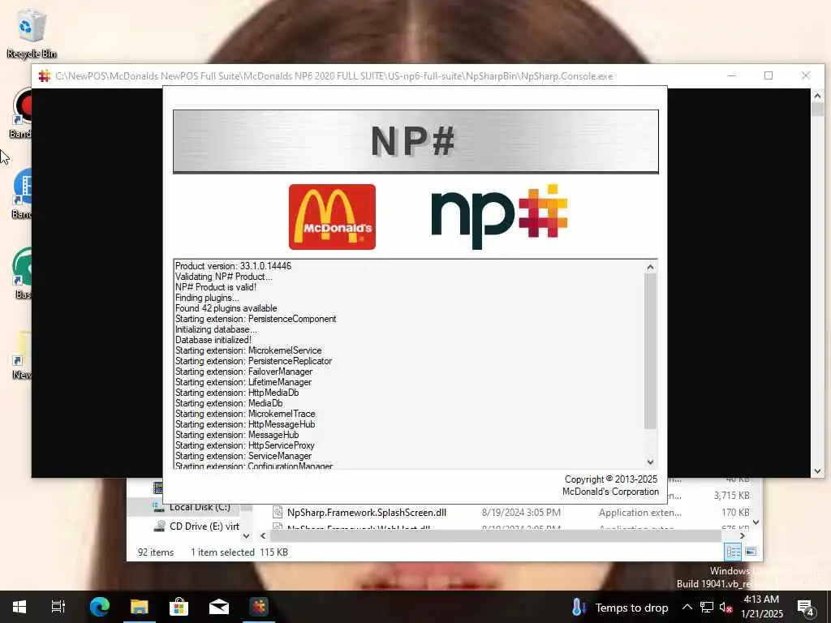Click the SplashScreen.dll file icon in Explorer

coord(278,512)
